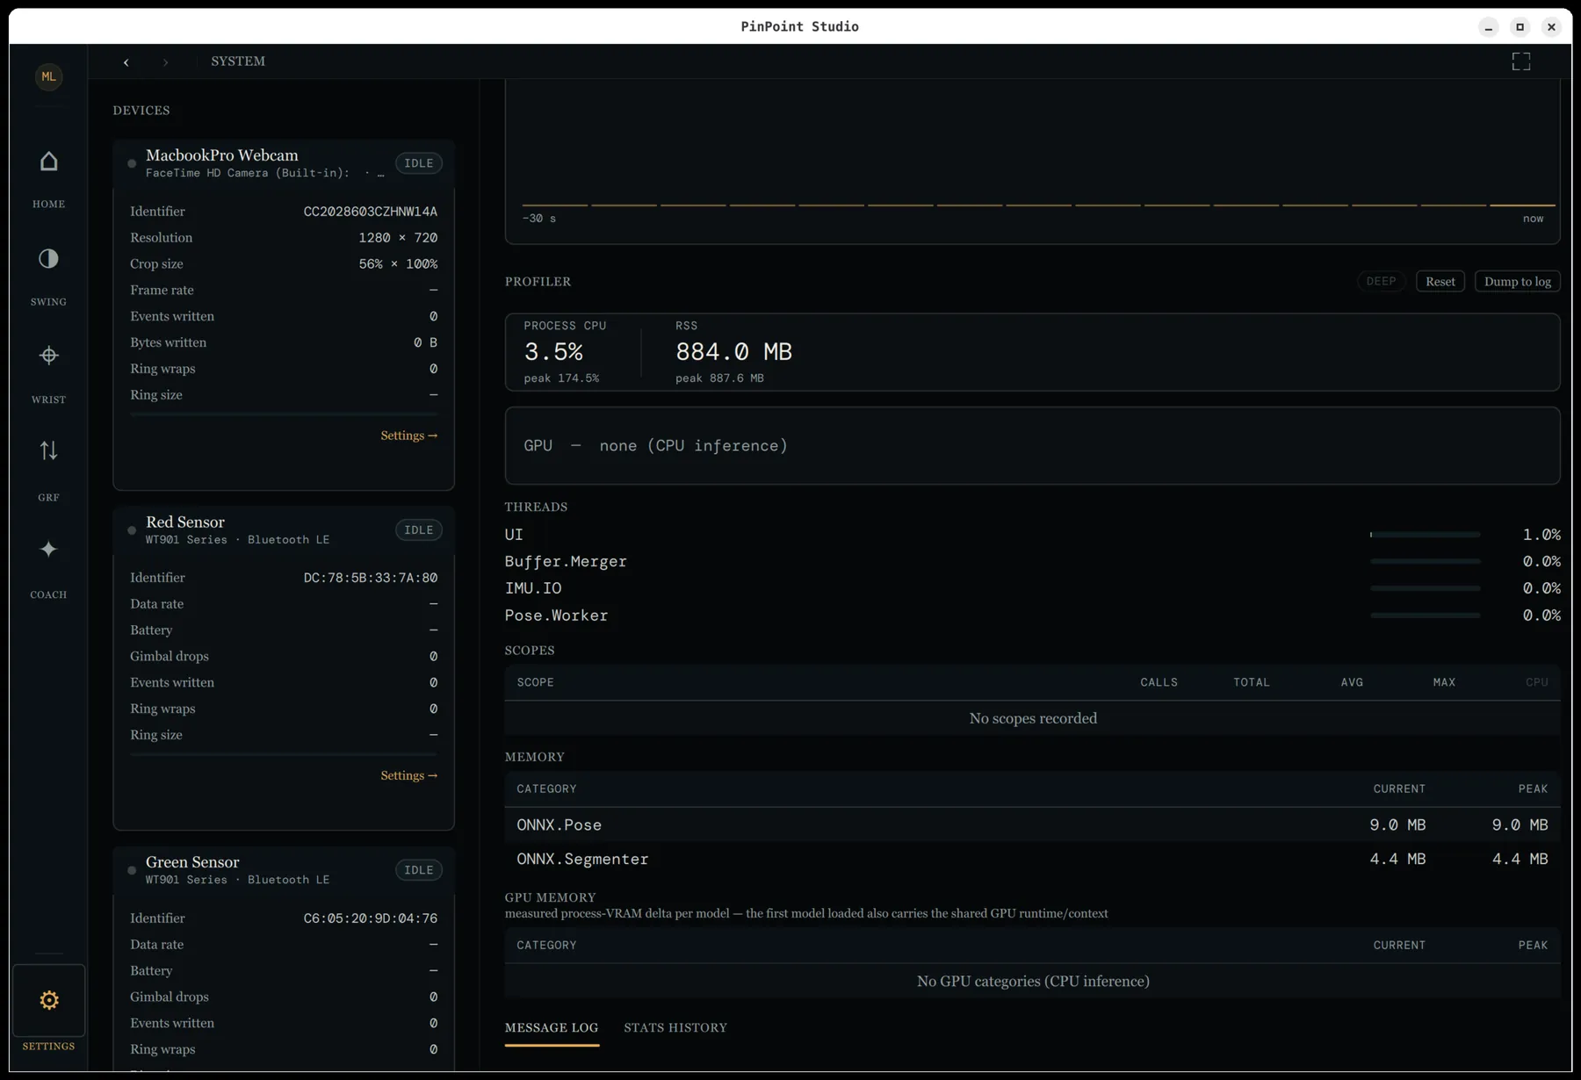Viewport: 1581px width, 1080px height.
Task: Click the Pose.Worker thread usage bar
Action: [x=1425, y=616]
